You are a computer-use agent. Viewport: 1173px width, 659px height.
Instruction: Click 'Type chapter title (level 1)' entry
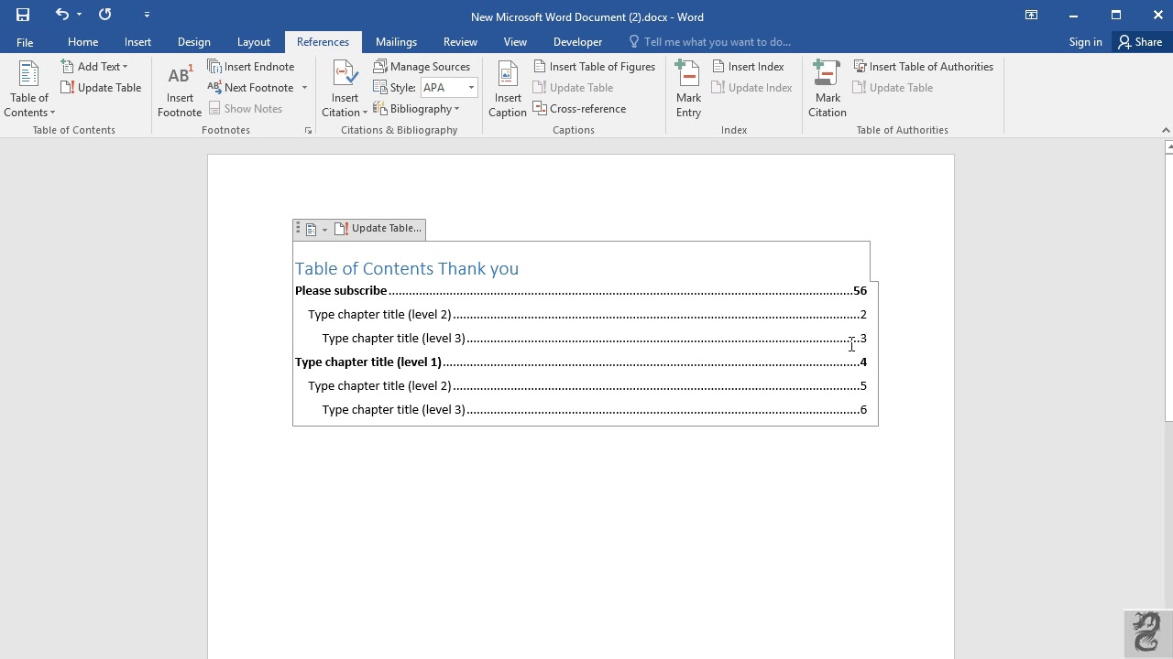point(368,362)
